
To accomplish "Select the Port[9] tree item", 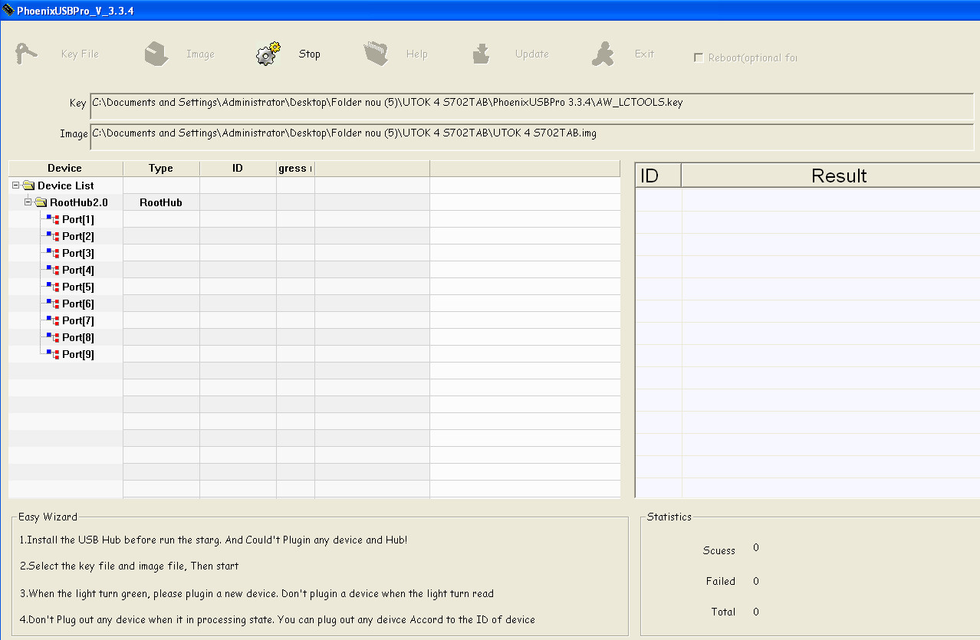I will [x=78, y=354].
